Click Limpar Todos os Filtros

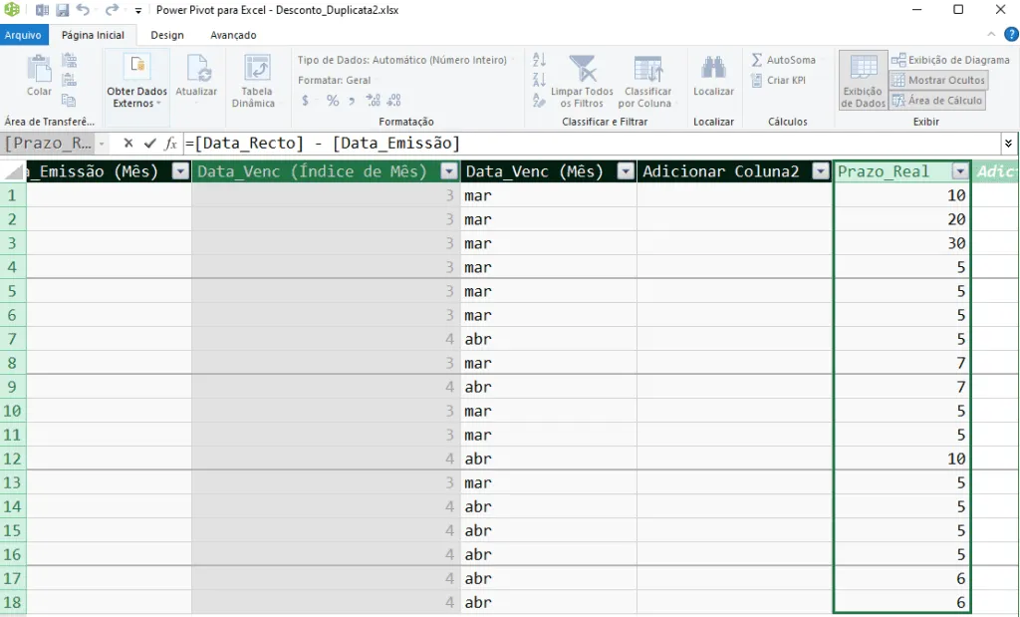tap(582, 81)
